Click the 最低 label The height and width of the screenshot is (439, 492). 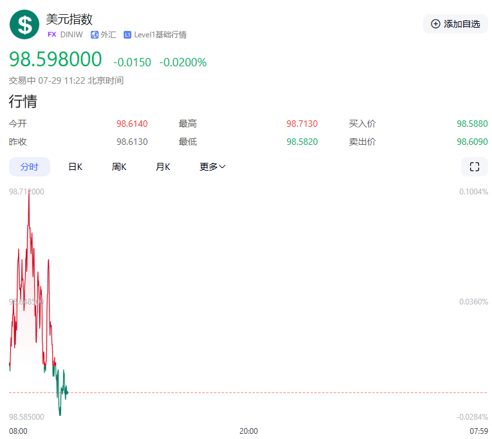coord(187,142)
